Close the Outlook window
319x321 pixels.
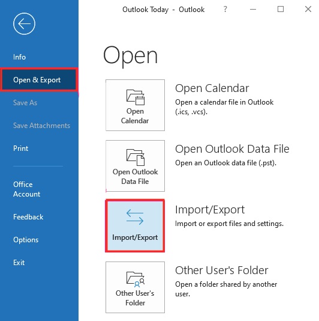(x=308, y=9)
